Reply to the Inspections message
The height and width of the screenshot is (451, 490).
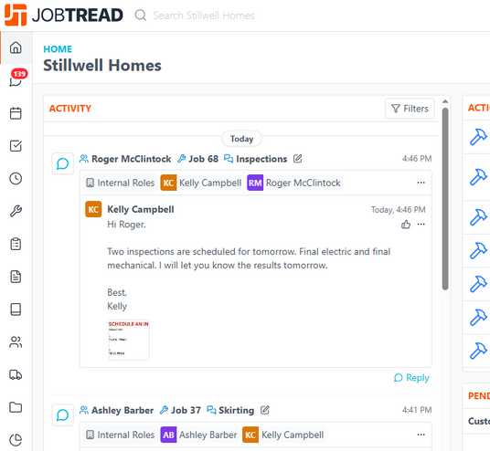[x=411, y=378]
